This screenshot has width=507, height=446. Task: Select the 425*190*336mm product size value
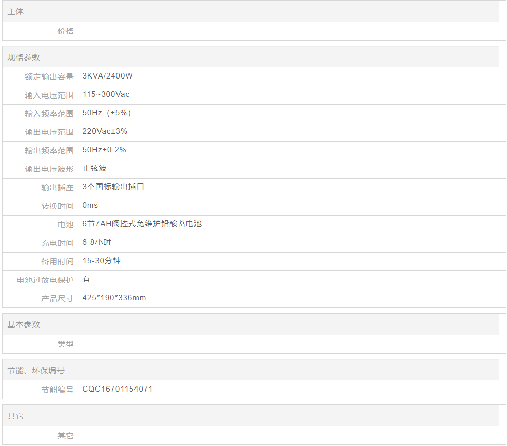[114, 298]
